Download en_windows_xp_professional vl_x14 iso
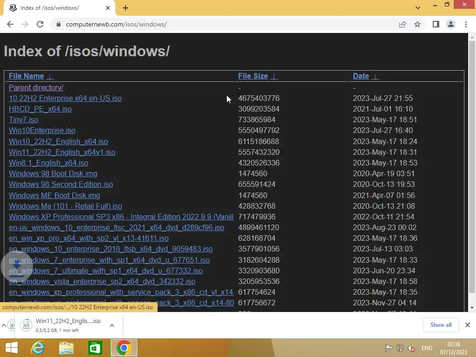Image resolution: width=476 pixels, height=357 pixels. pyautogui.click(x=121, y=292)
